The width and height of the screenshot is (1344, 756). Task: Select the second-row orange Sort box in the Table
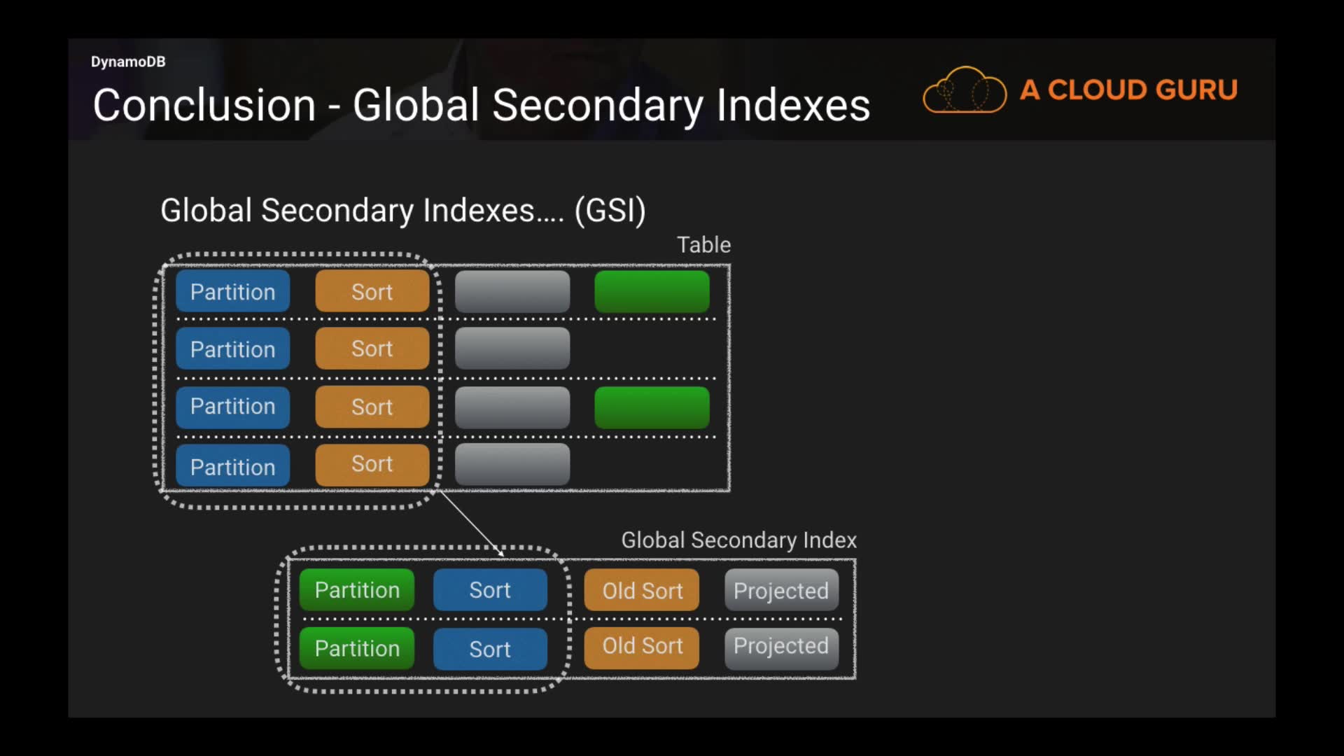[372, 349]
